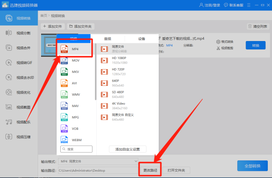Click the blue 转换 button
The height and width of the screenshot is (178, 272).
[x=256, y=45]
